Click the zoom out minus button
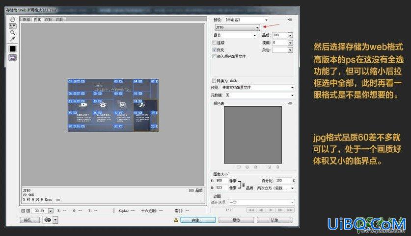 [23, 211]
